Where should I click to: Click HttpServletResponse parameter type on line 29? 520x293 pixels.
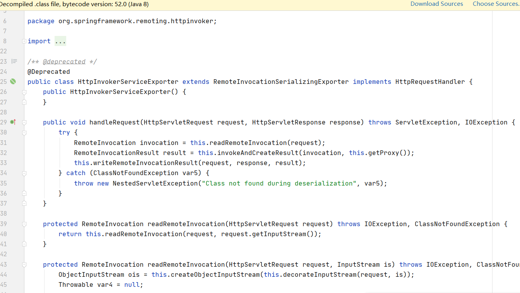click(289, 122)
